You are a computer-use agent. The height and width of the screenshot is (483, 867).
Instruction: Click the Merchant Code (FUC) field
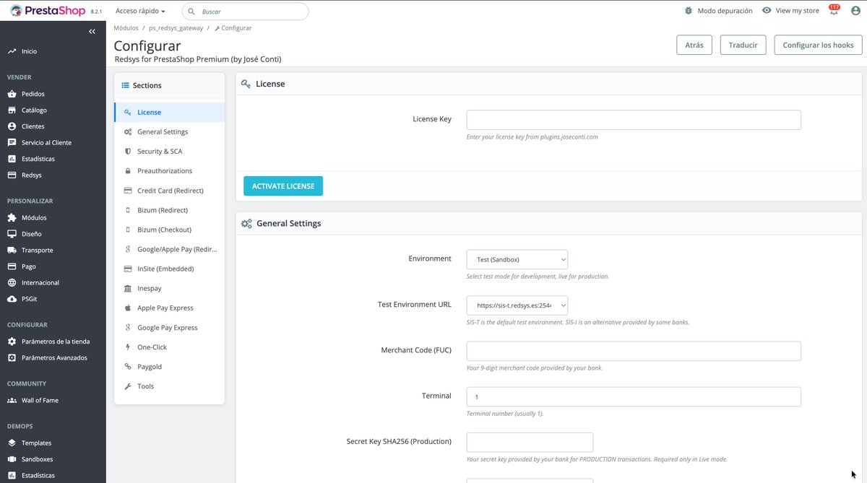[x=634, y=351]
